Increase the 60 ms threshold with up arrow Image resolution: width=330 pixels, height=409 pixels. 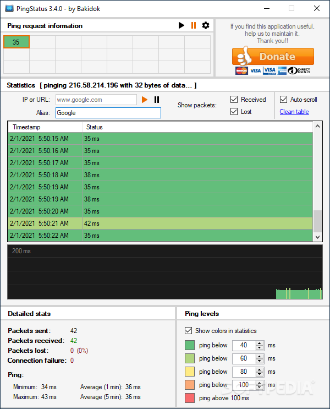coord(260,356)
